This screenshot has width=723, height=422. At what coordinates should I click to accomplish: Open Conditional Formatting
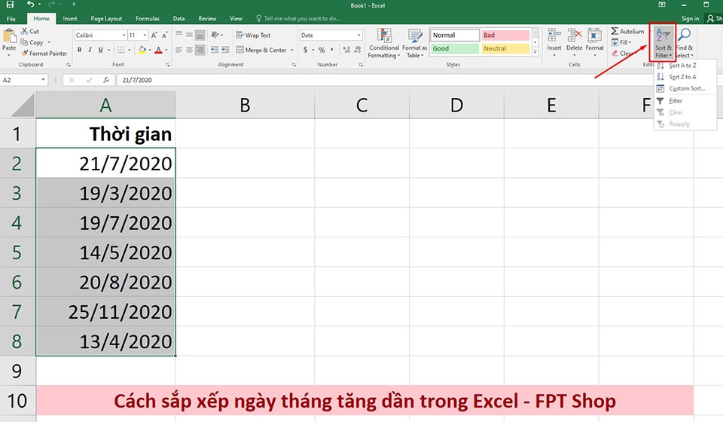(x=384, y=44)
